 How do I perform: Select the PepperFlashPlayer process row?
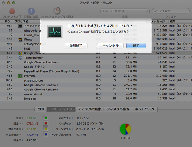pos(96,71)
